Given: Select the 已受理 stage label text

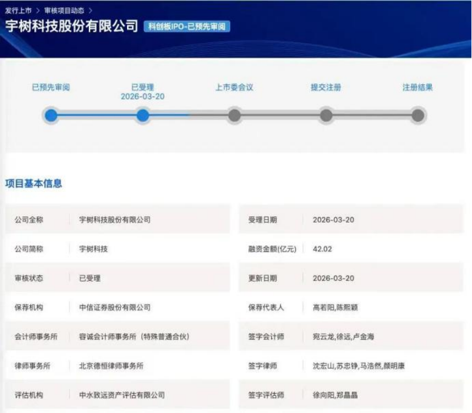Looking at the screenshot, I should [x=143, y=85].
